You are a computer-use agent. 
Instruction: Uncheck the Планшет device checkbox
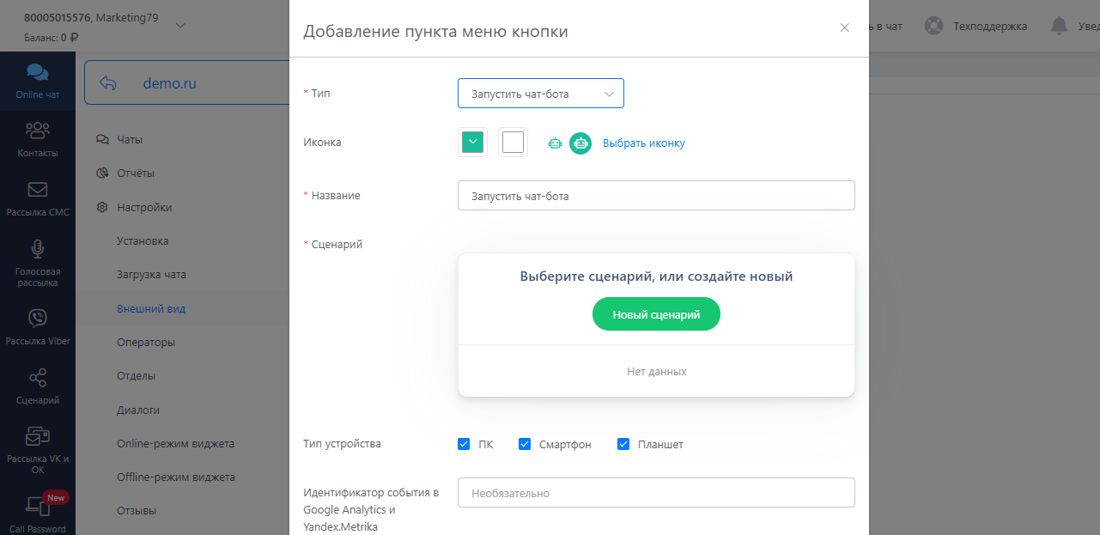click(623, 444)
